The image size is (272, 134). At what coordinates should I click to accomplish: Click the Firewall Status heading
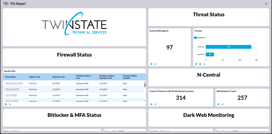[75, 55]
